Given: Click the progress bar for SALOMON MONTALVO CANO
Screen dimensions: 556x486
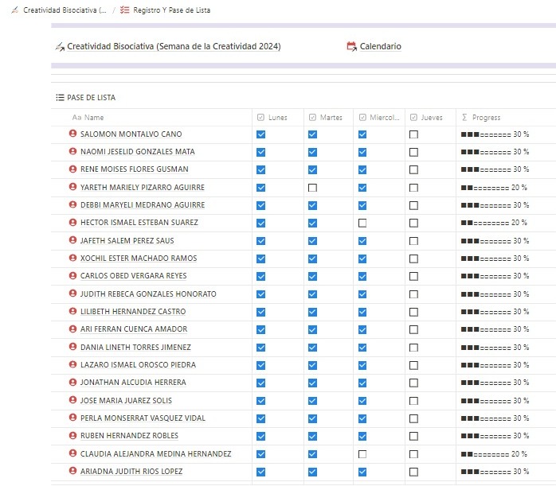Looking at the screenshot, I should click(495, 134).
